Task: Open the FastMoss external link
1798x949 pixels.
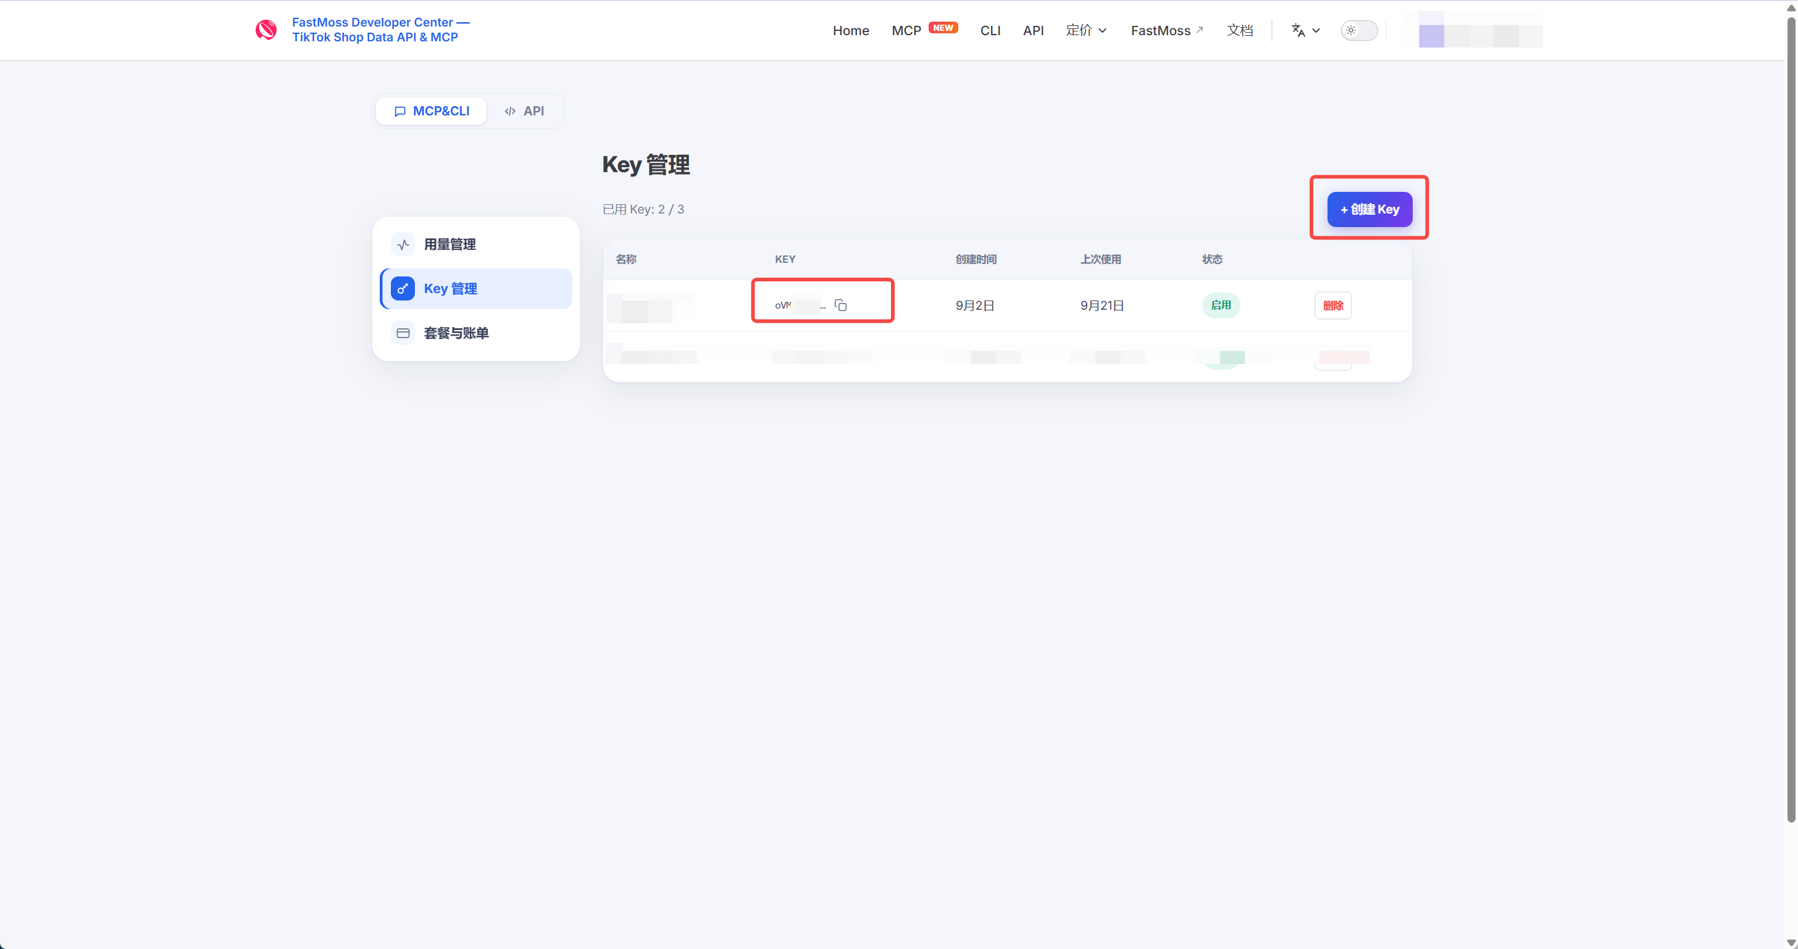Action: (x=1167, y=31)
